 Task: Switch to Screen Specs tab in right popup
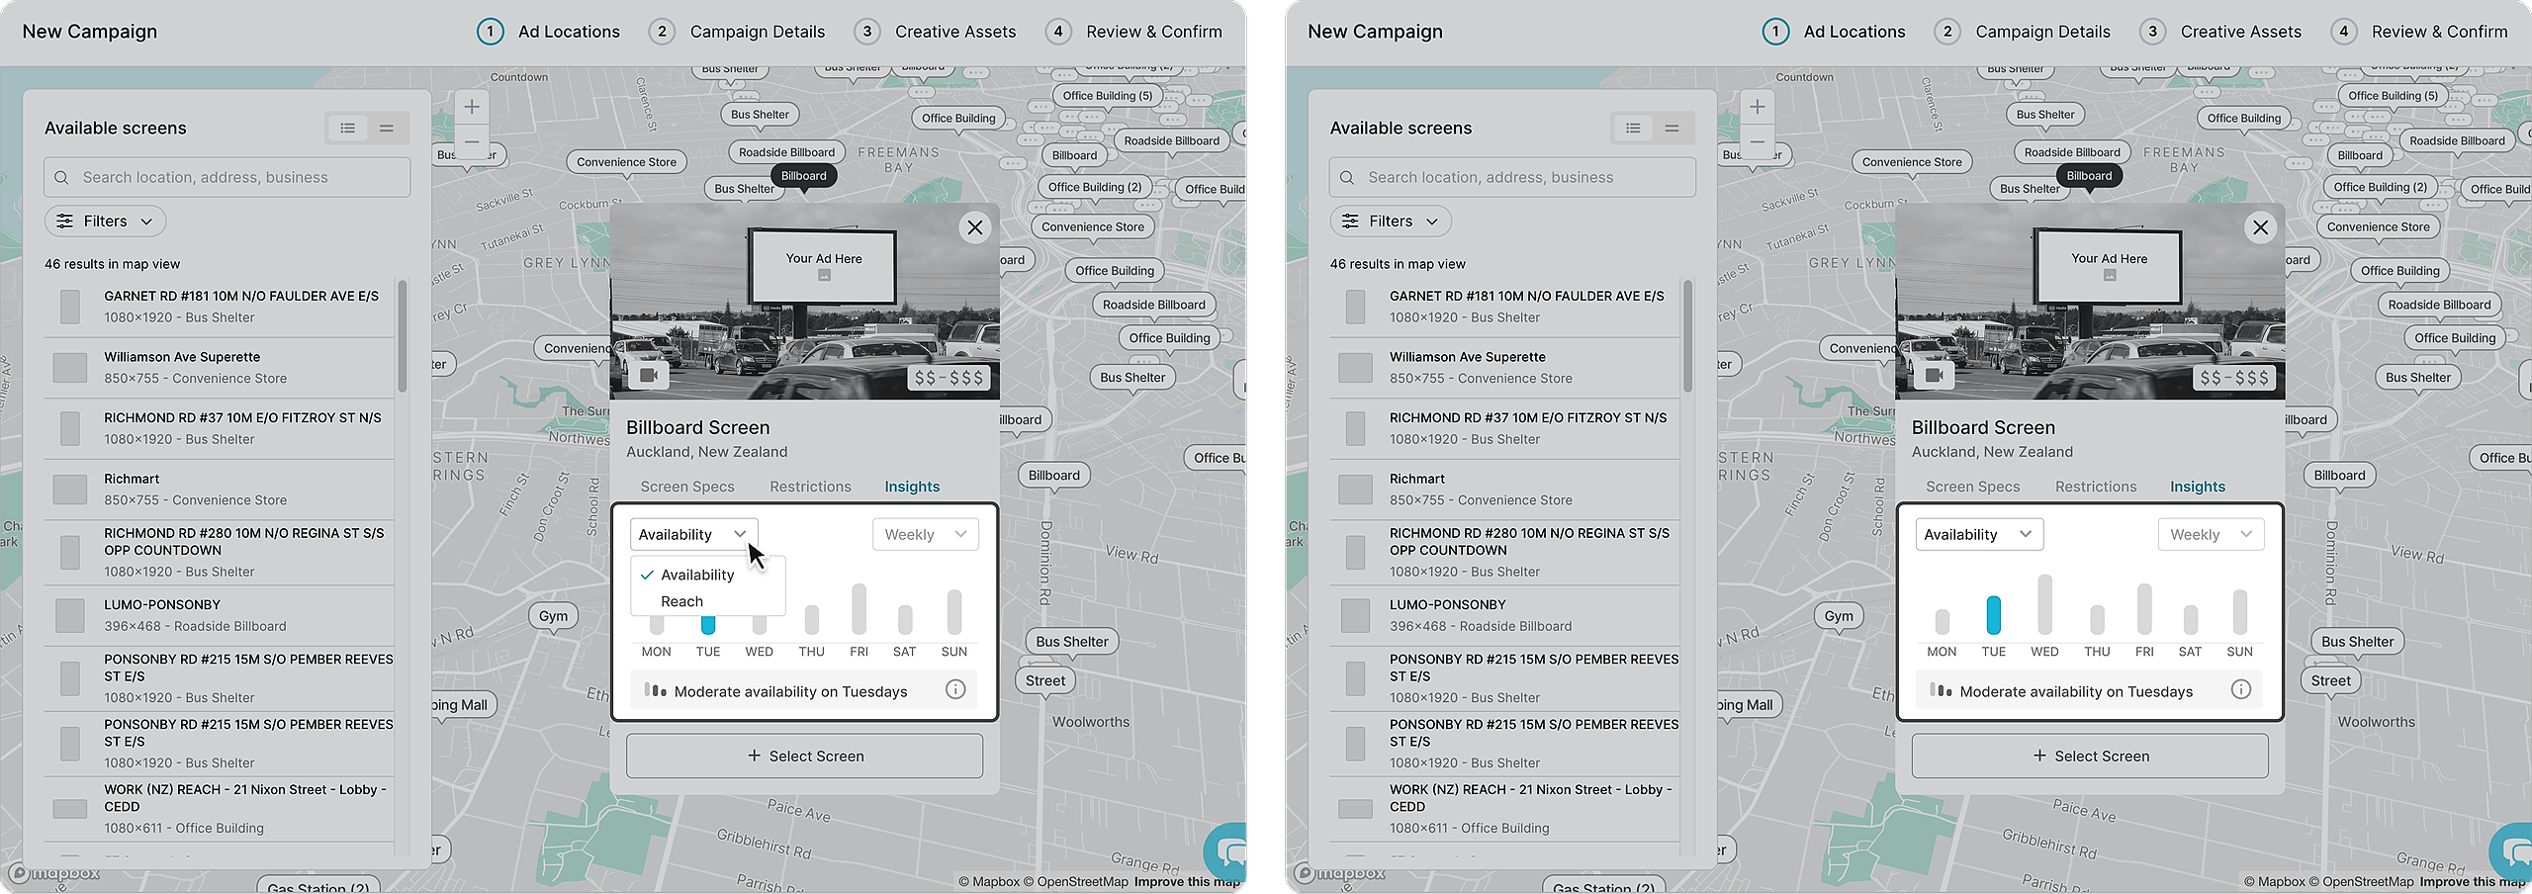1973,487
